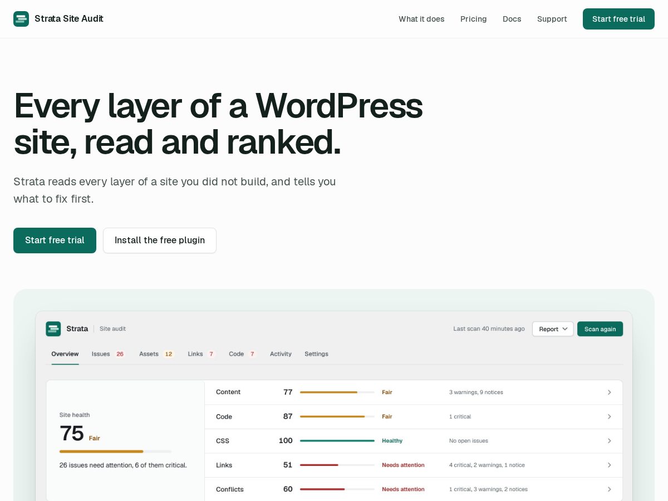Image resolution: width=668 pixels, height=501 pixels.
Task: Select the Code tab
Action: pos(243,354)
